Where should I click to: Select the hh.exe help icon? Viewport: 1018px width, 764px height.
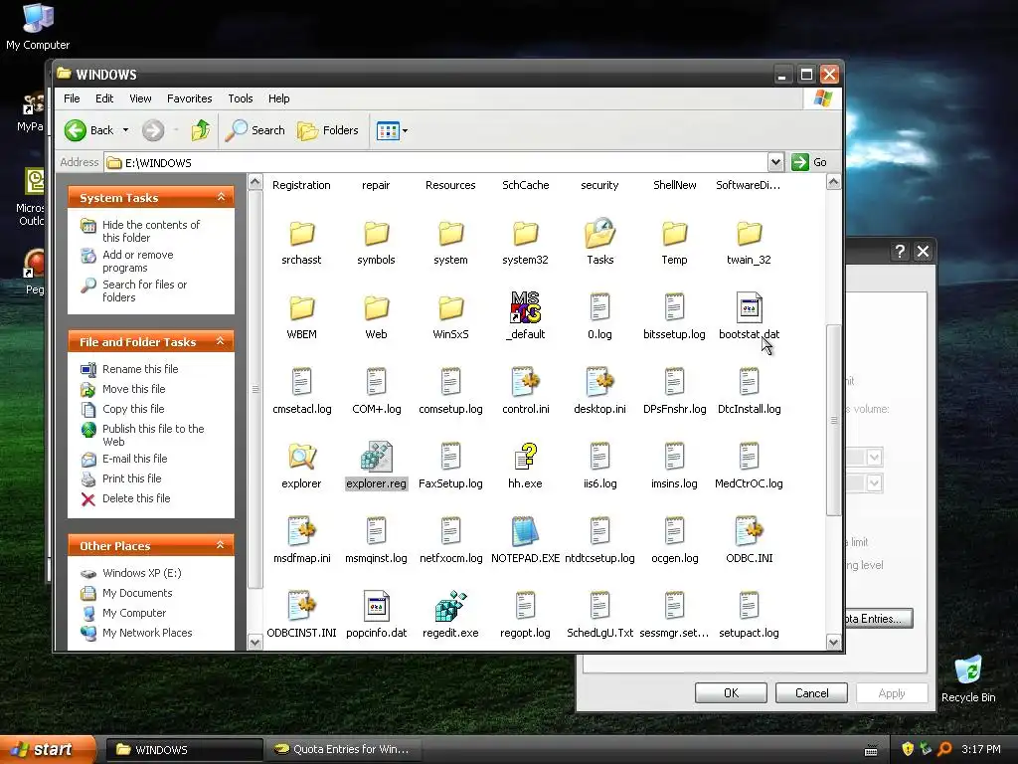pyautogui.click(x=525, y=457)
